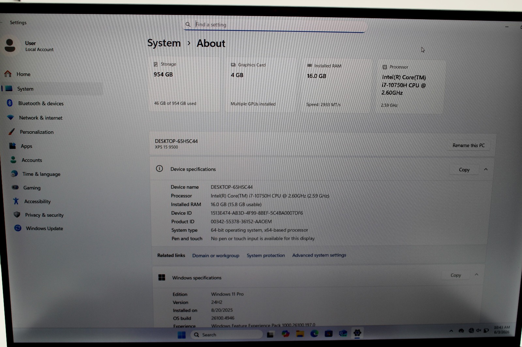Screen dimensions: 522x347
Task: Click the Rename this PC button
Action: [x=468, y=146]
